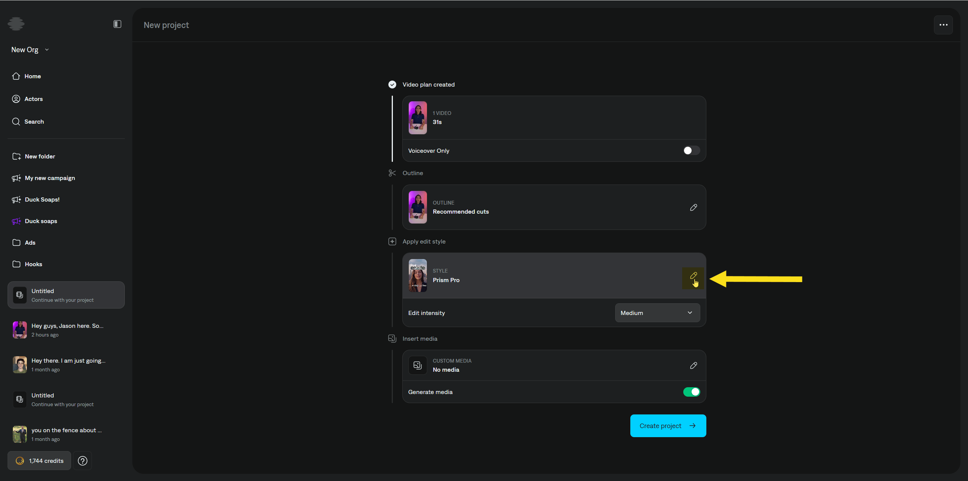Open the three-dots project menu
The image size is (968, 481).
tap(943, 25)
